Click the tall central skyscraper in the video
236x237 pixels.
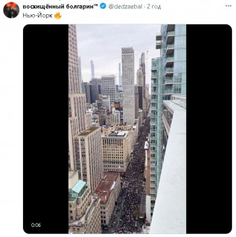point(128,85)
